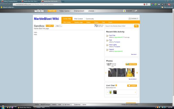Click the sunflower chat user avatar
Image resolution: width=174 pixels, height=109 pixels.
[x=110, y=92]
